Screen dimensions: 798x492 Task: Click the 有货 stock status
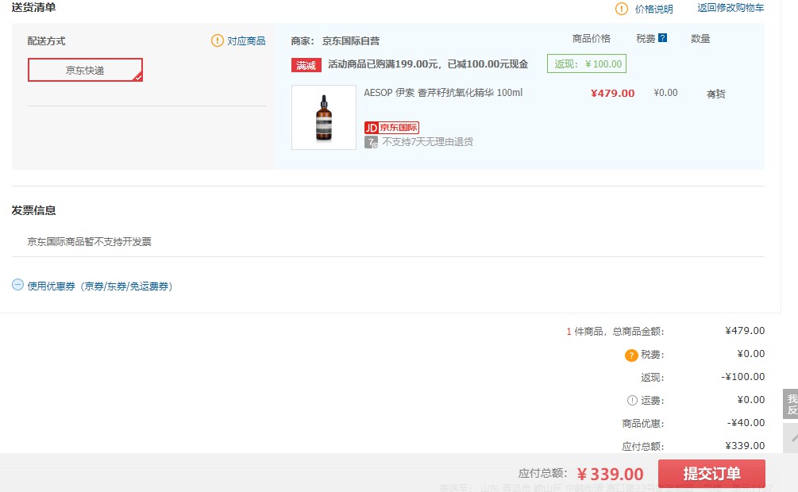pyautogui.click(x=715, y=94)
